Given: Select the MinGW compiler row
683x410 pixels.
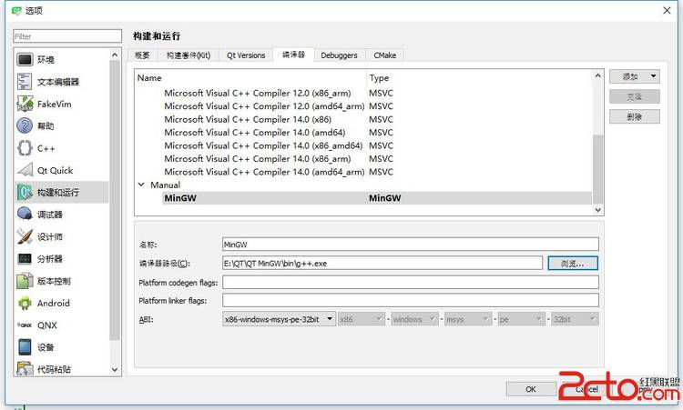Looking at the screenshot, I should 377,198.
